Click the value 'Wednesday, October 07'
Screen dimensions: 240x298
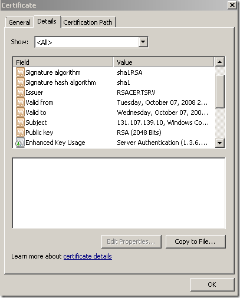pos(163,112)
